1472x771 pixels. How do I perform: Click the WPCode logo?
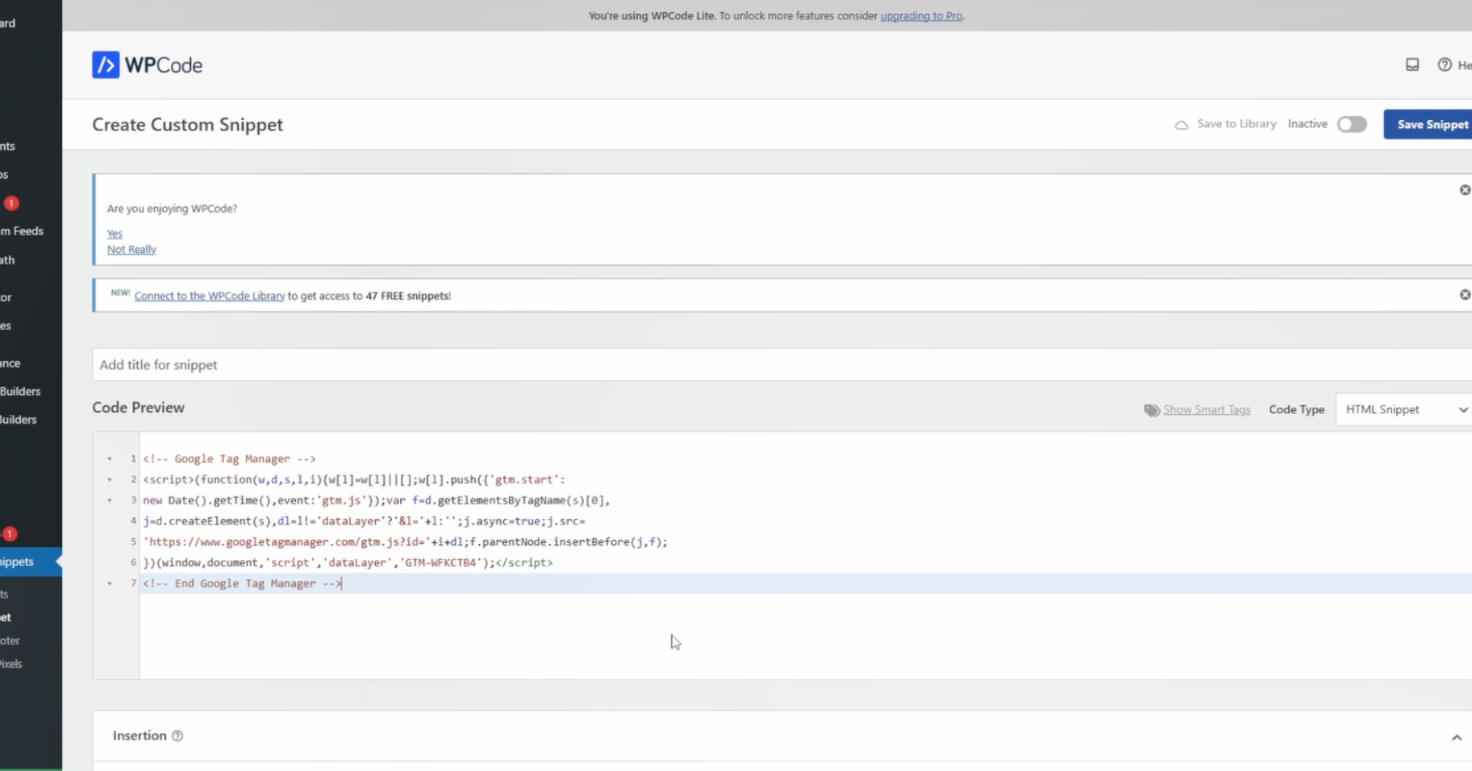147,64
